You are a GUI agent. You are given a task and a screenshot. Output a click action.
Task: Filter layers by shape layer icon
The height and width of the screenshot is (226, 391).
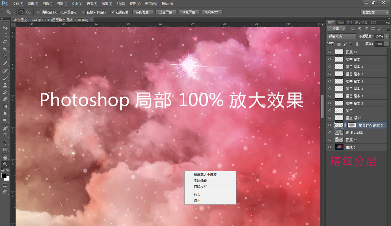click(373, 29)
